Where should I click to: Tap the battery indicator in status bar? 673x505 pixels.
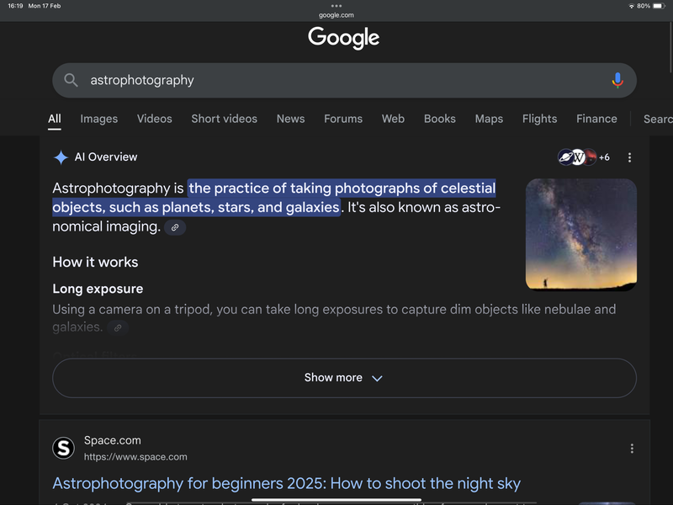tap(659, 6)
